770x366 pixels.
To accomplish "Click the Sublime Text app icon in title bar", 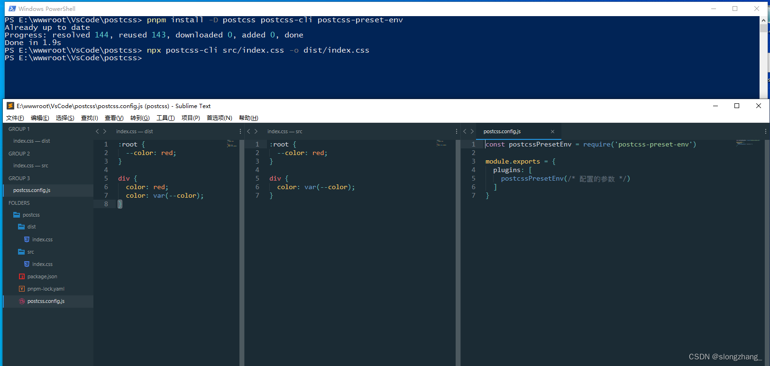I will pos(10,106).
